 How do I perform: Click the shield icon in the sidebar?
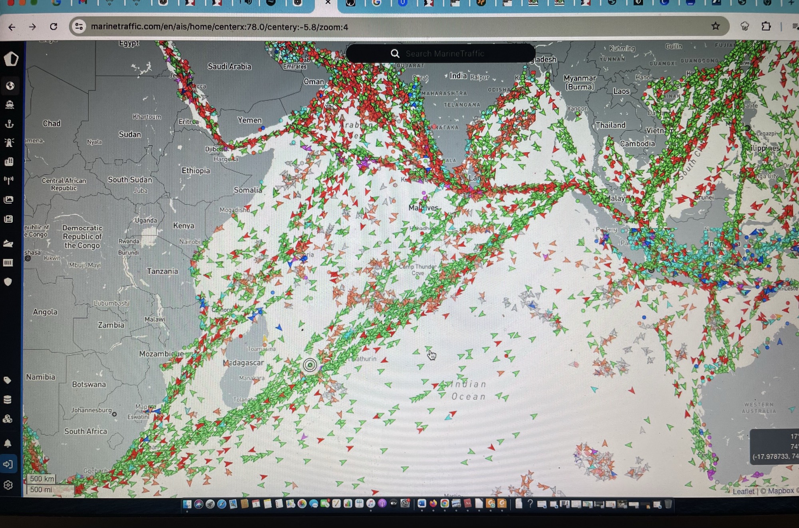[x=8, y=282]
